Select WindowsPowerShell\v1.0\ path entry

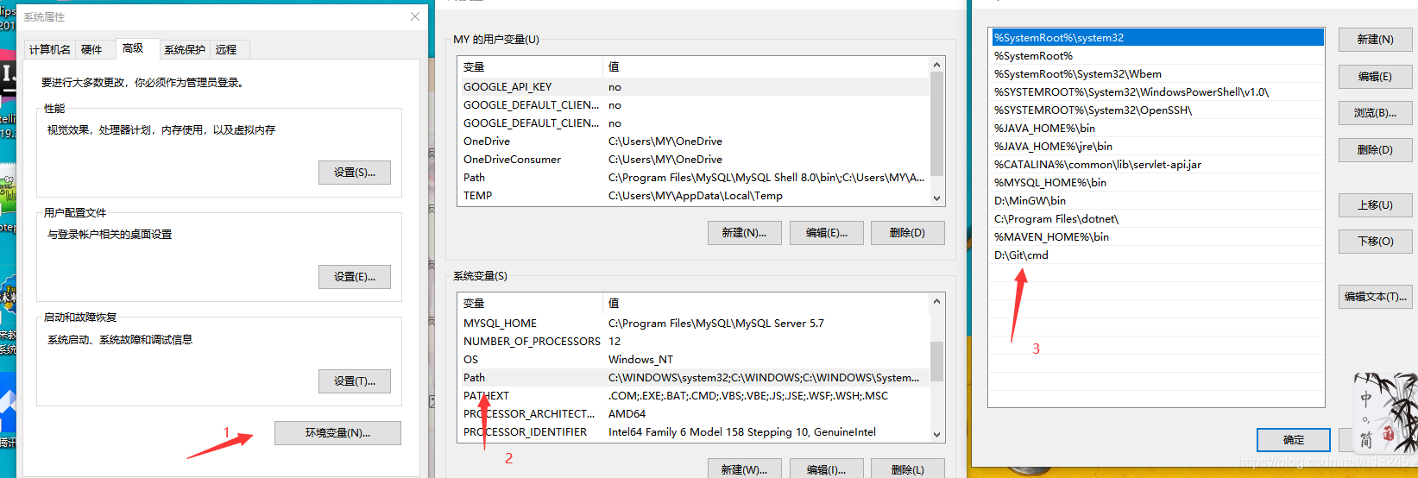pyautogui.click(x=1156, y=92)
